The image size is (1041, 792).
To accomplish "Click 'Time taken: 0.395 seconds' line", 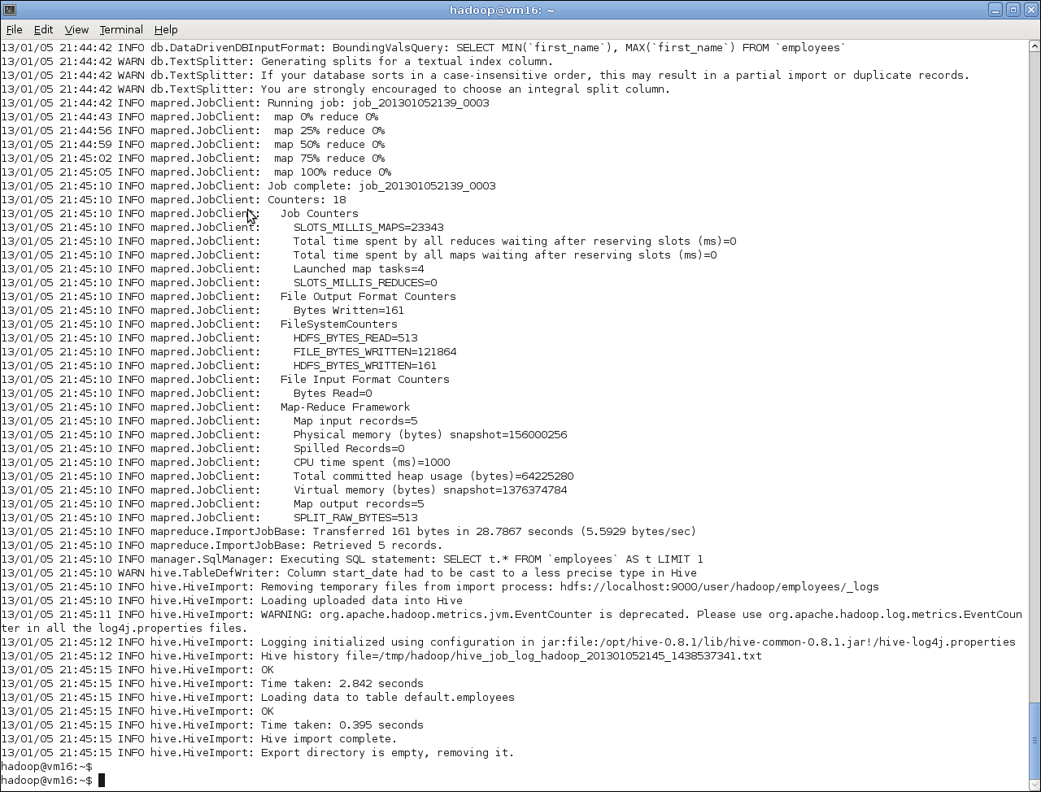I will click(x=342, y=725).
